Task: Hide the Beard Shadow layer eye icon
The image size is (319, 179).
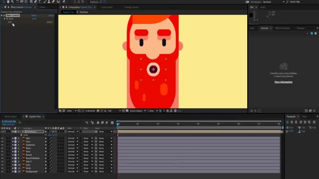Action: pyautogui.click(x=2, y=158)
